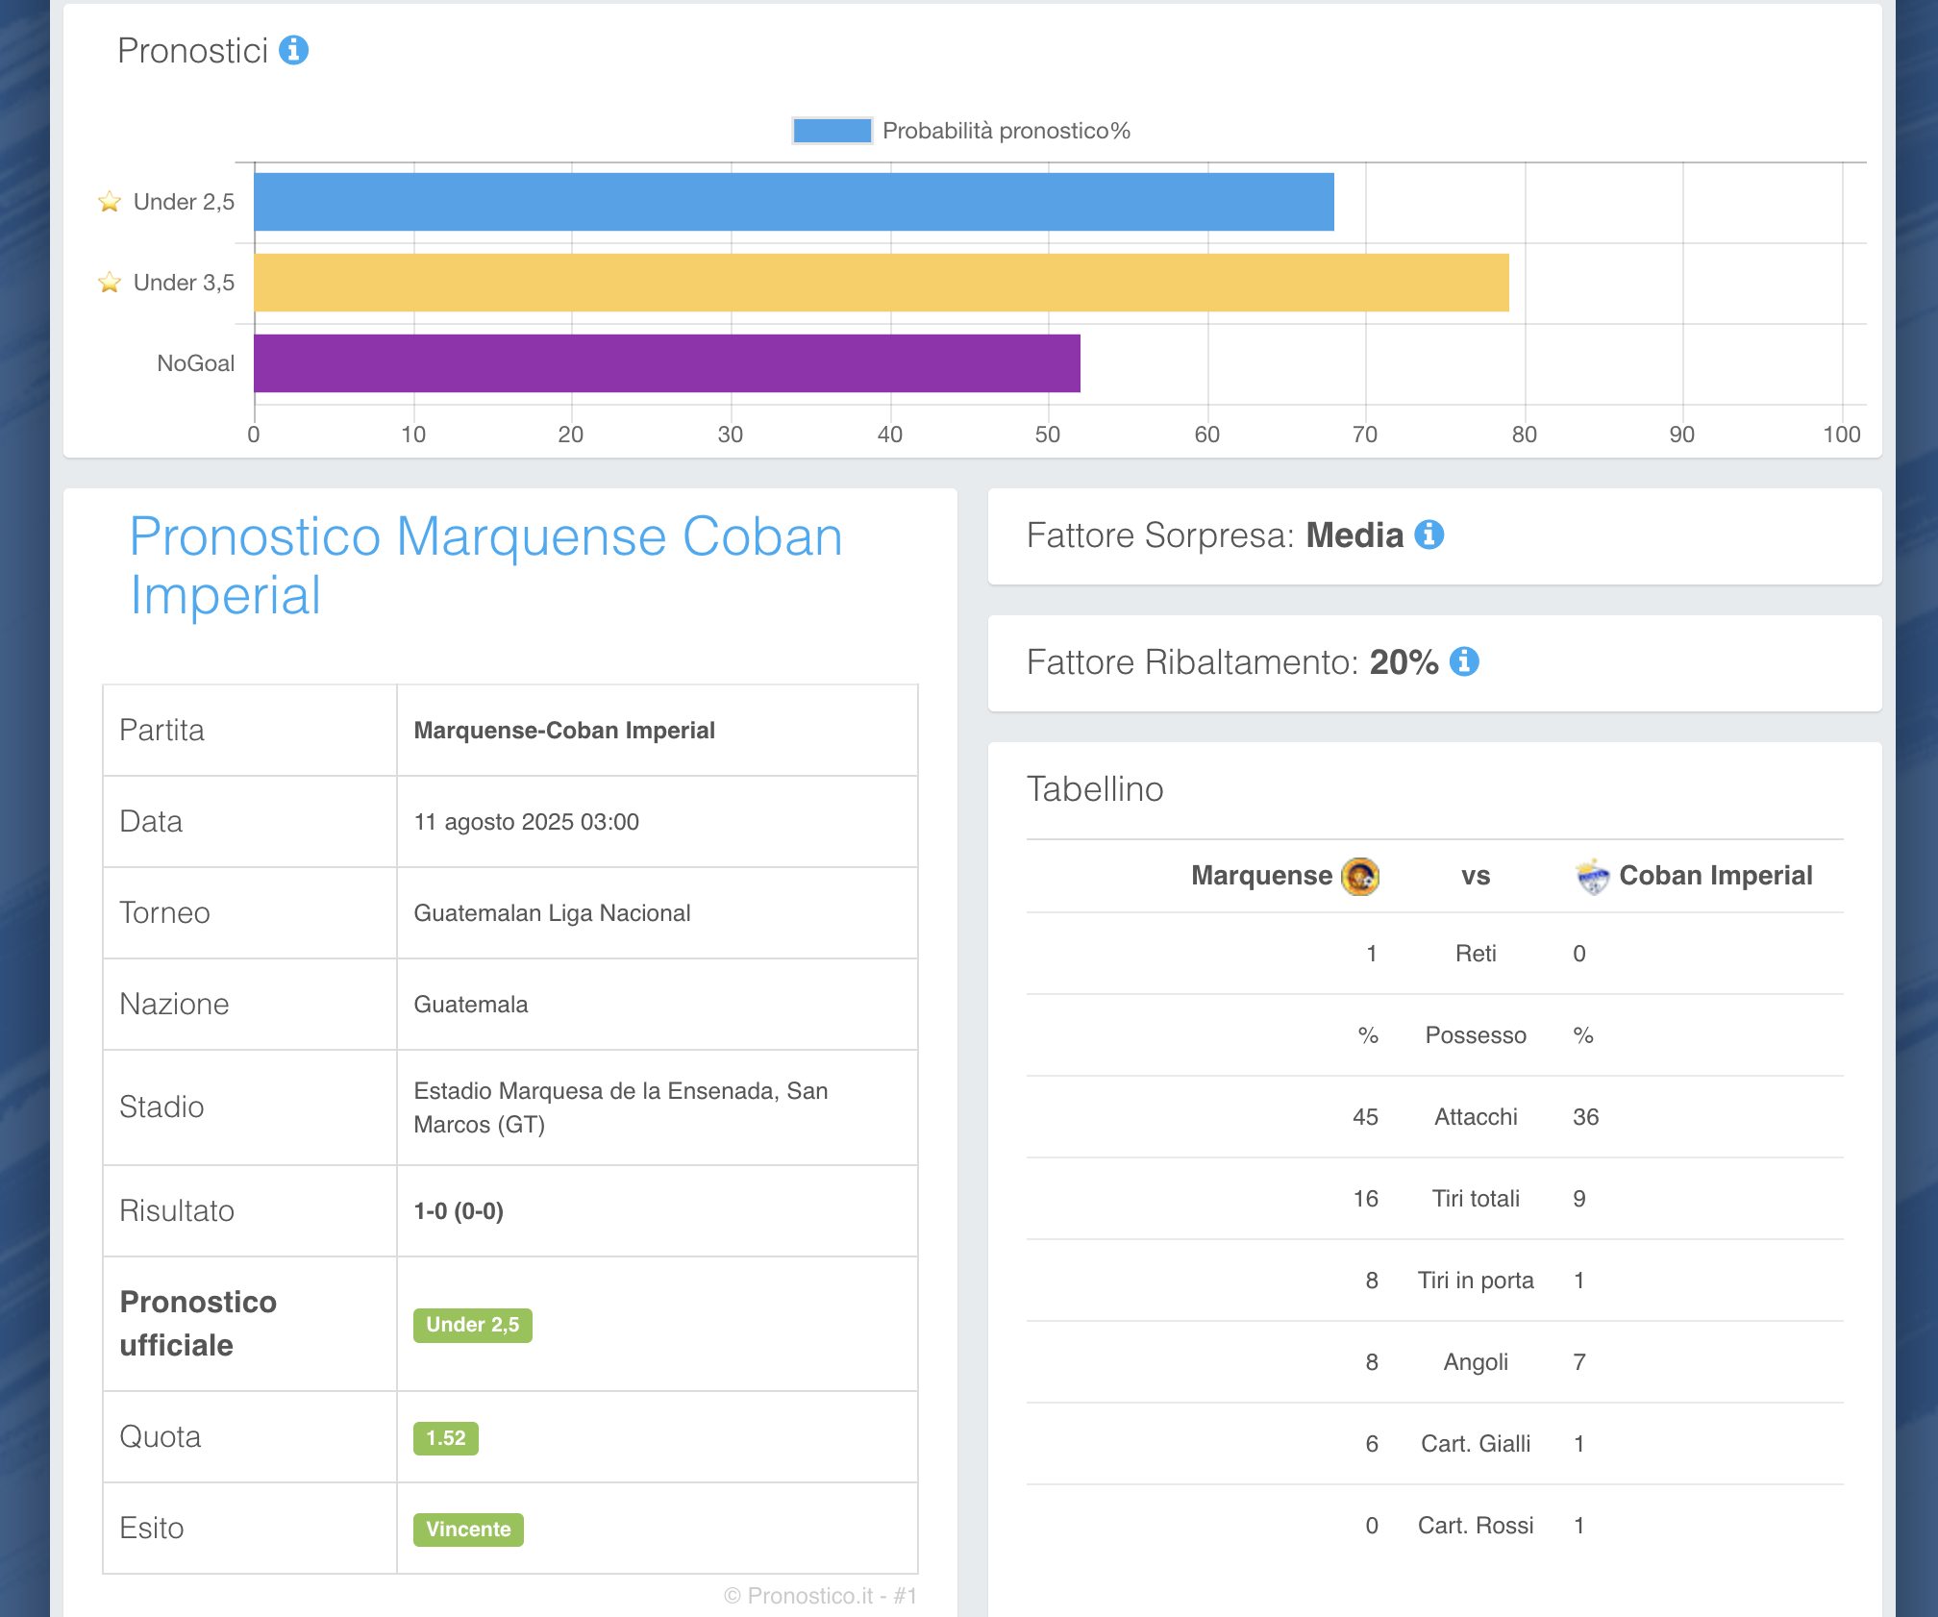The image size is (1938, 1617).
Task: Click the Attacchi stat label
Action: click(x=1476, y=1117)
